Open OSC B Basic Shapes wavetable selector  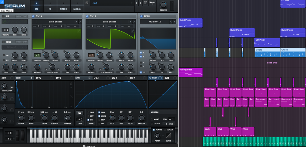tap(110, 22)
